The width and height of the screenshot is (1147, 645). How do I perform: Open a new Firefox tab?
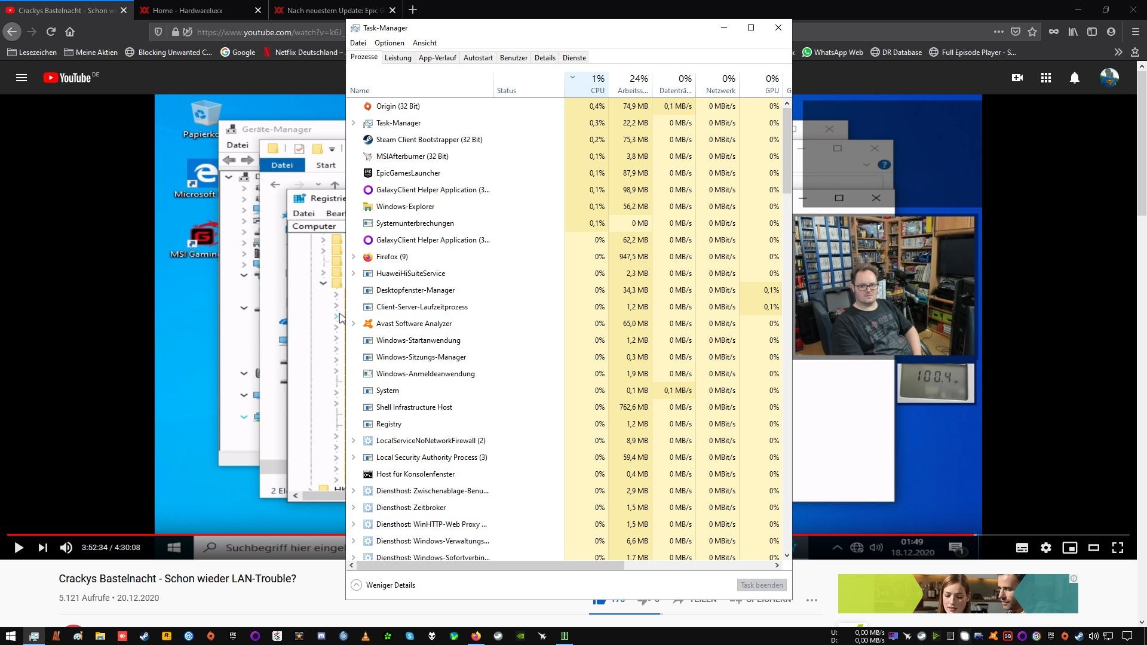point(413,10)
